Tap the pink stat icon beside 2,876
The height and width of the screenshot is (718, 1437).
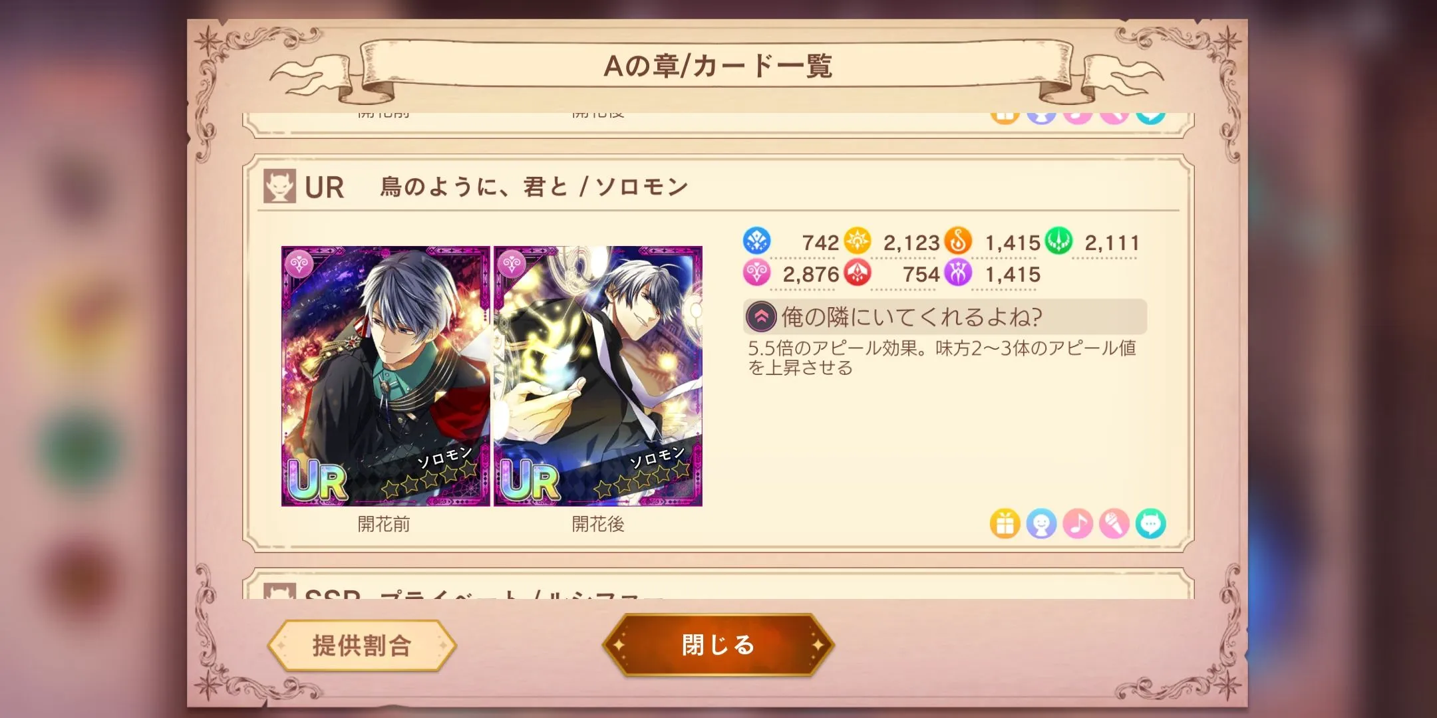[756, 273]
